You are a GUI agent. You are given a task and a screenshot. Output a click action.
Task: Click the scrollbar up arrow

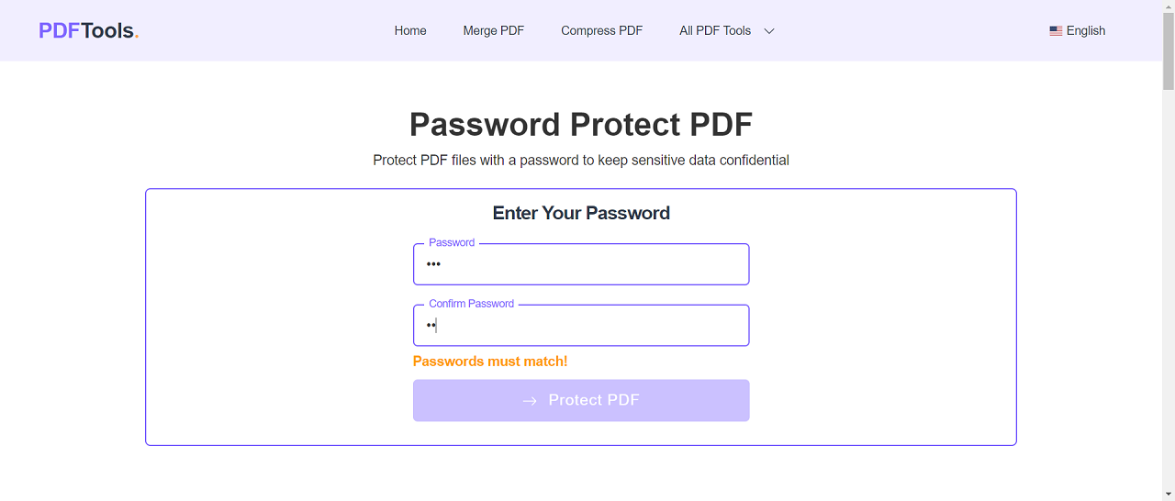tap(1169, 6)
